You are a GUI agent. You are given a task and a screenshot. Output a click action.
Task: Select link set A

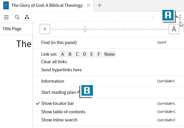point(63,54)
